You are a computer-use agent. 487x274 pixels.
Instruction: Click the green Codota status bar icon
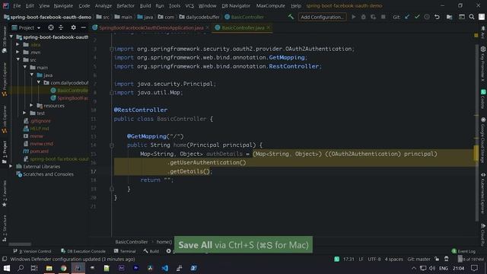click(x=336, y=259)
